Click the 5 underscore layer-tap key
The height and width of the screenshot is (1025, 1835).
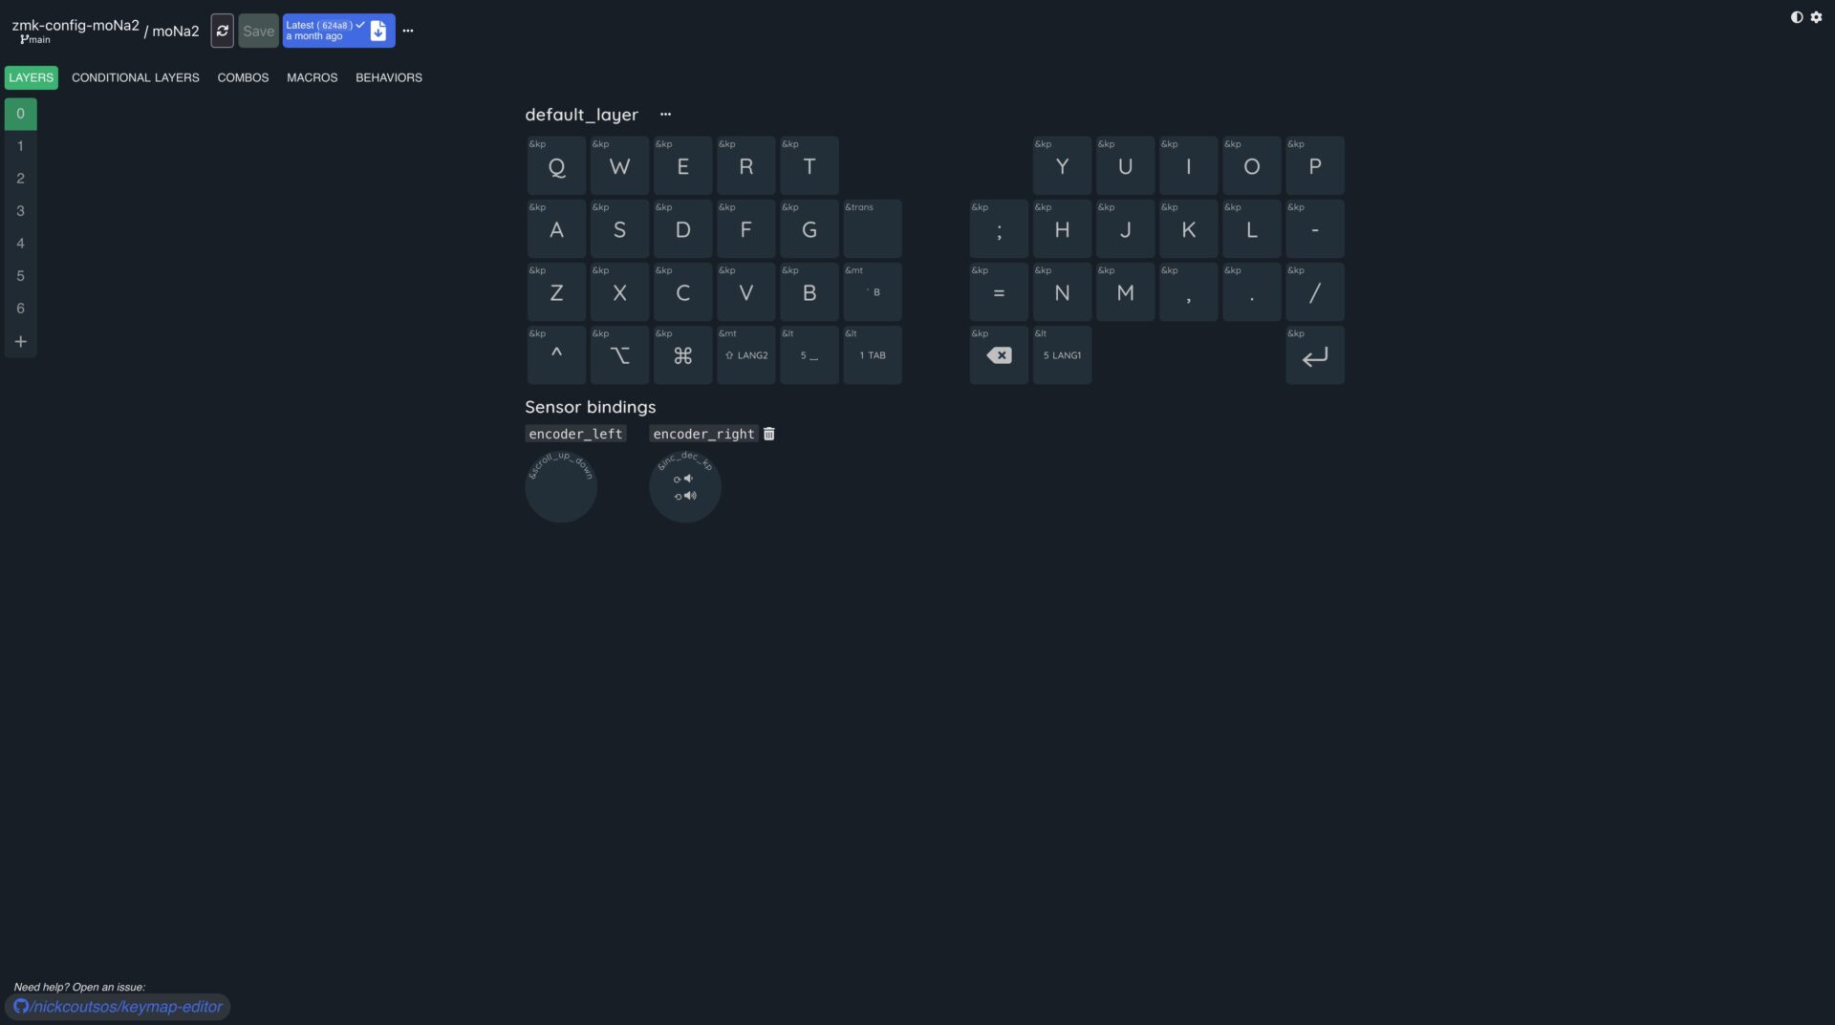(x=809, y=355)
